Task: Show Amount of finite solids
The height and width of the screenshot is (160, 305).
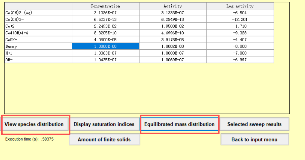Action: point(104,140)
